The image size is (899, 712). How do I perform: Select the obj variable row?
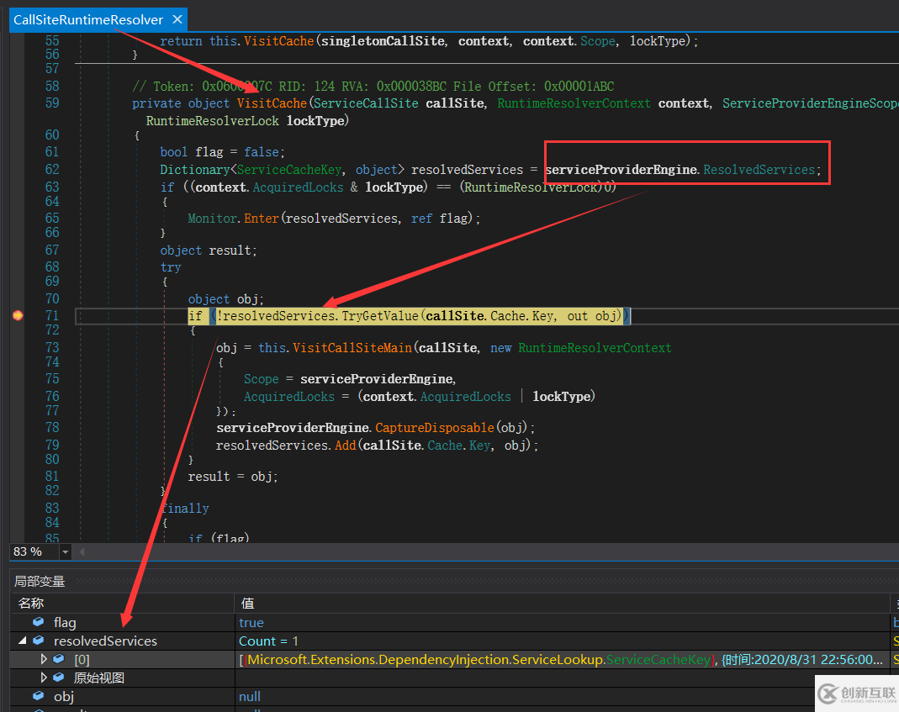(450, 696)
